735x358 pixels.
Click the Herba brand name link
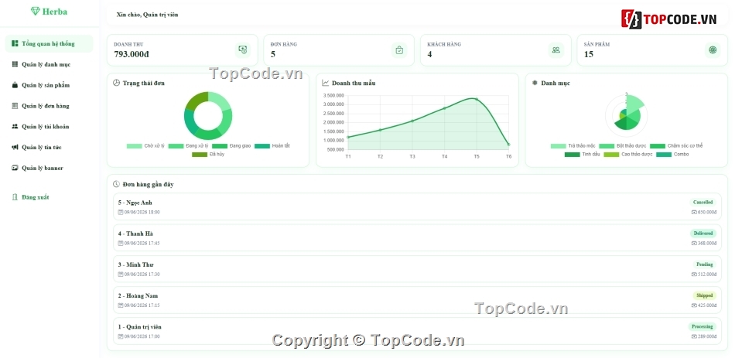pyautogui.click(x=55, y=12)
